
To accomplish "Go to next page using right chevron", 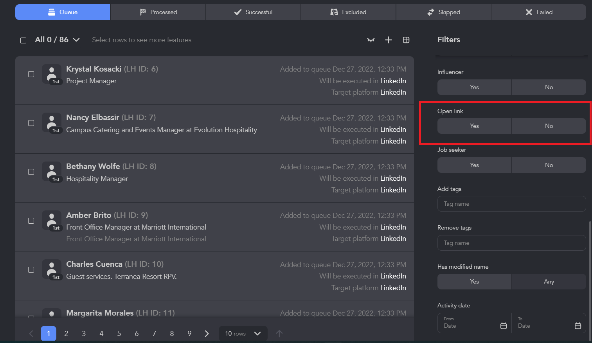I will [x=207, y=334].
